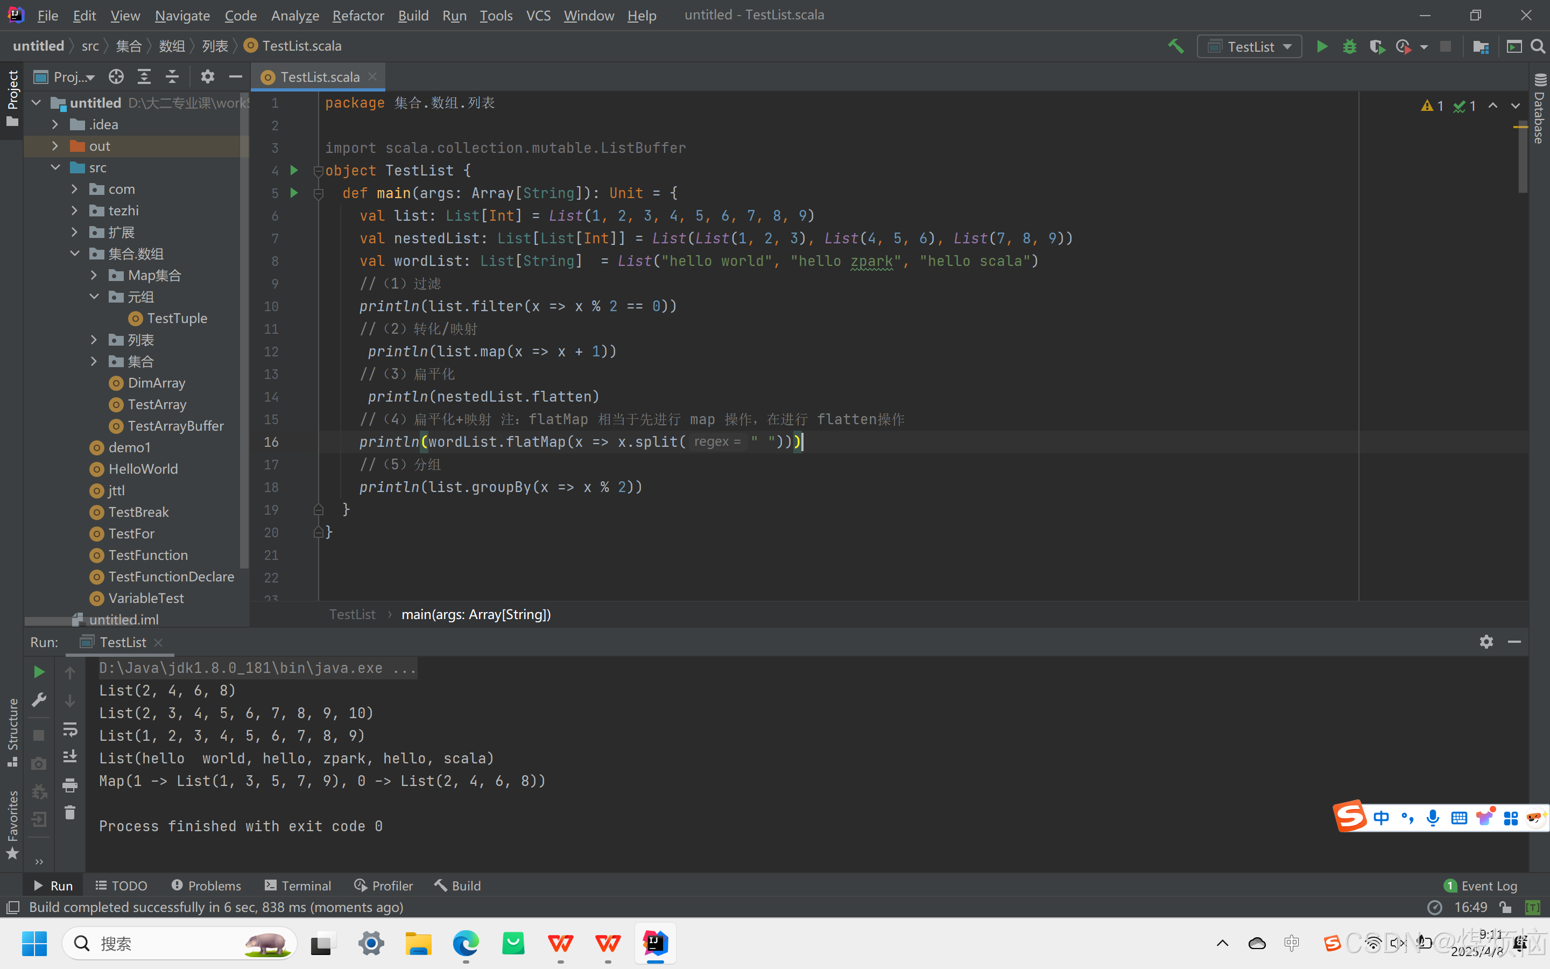Run with Coverage shield icon
This screenshot has width=1550, height=969.
[1376, 47]
